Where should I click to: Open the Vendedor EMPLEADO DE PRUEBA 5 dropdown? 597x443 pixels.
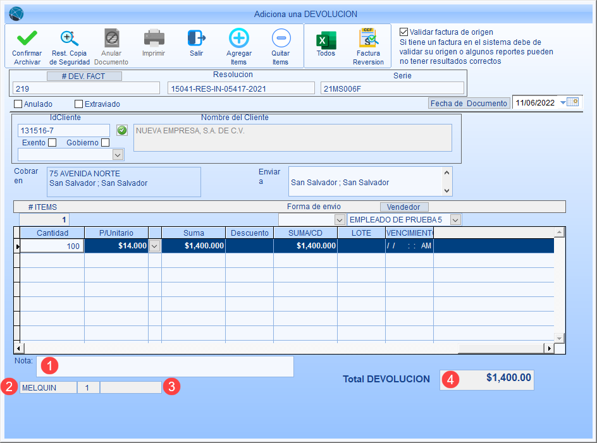455,219
